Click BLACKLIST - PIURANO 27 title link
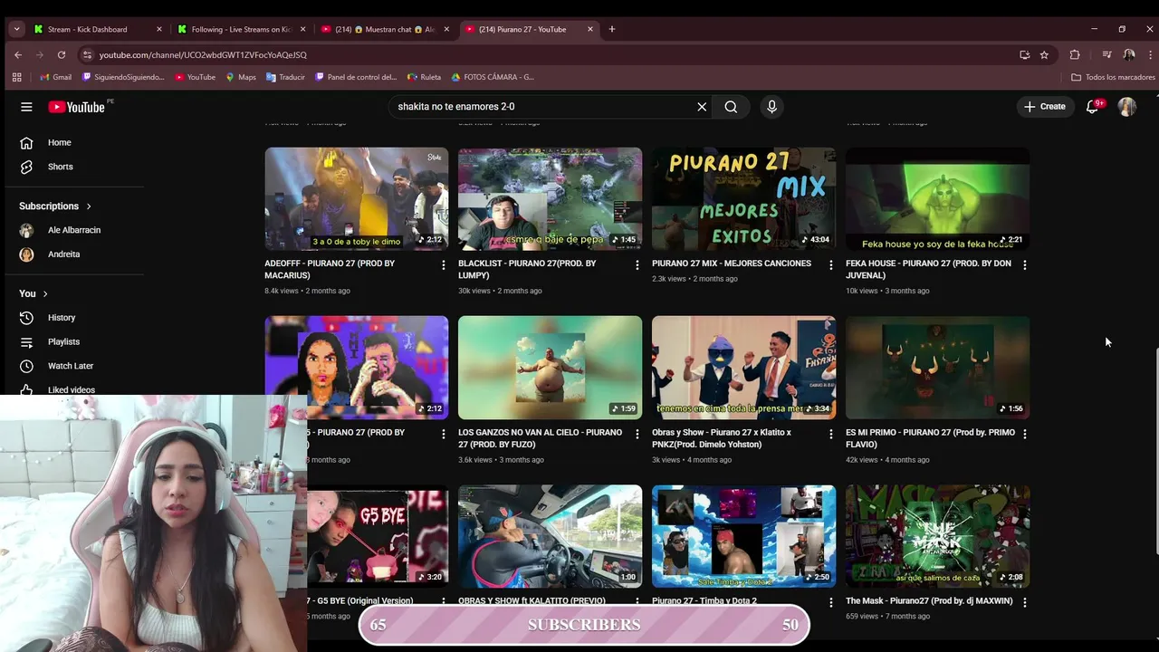1159x652 pixels. click(x=527, y=269)
